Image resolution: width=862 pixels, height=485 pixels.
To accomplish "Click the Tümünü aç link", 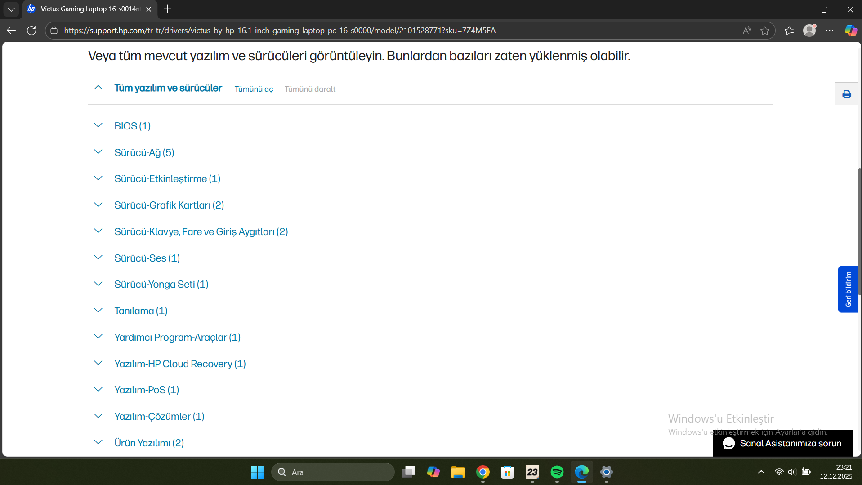I will 254,89.
